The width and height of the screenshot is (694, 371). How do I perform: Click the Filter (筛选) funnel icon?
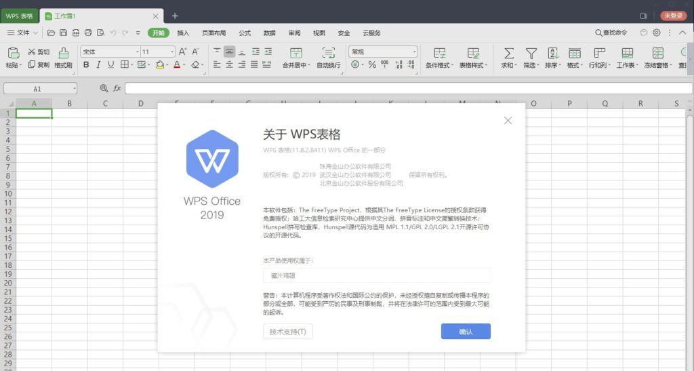pyautogui.click(x=531, y=53)
